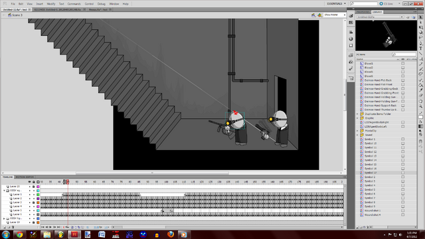The height and width of the screenshot is (239, 425).
Task: Open the Library document selector dropdown
Action: pos(380,17)
